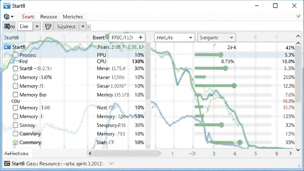Open the Siemjarte dropdown
Image resolution: width=304 pixels, height=171 pixels.
216,37
